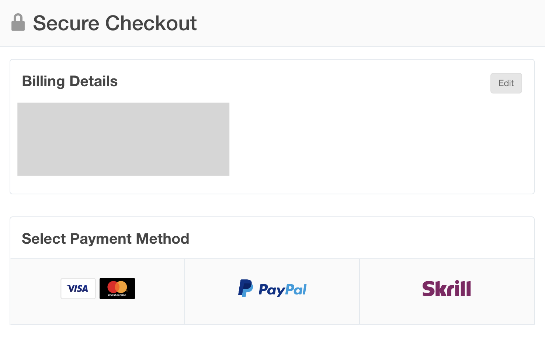Click blank space right of billing address block
This screenshot has height=346, width=545.
[369, 140]
